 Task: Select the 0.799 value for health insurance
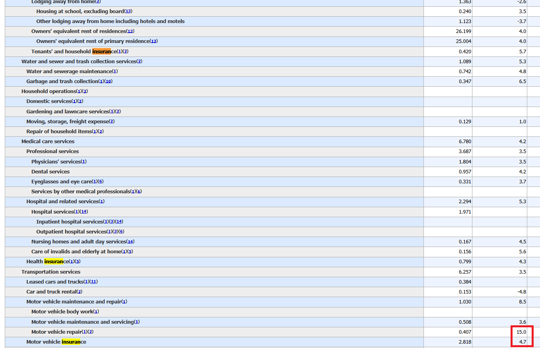[448, 262]
